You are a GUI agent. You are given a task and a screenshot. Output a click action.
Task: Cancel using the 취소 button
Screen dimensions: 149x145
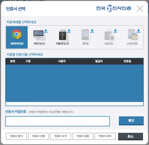coord(130,137)
